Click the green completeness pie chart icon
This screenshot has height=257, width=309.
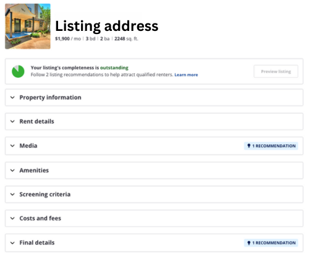18,72
